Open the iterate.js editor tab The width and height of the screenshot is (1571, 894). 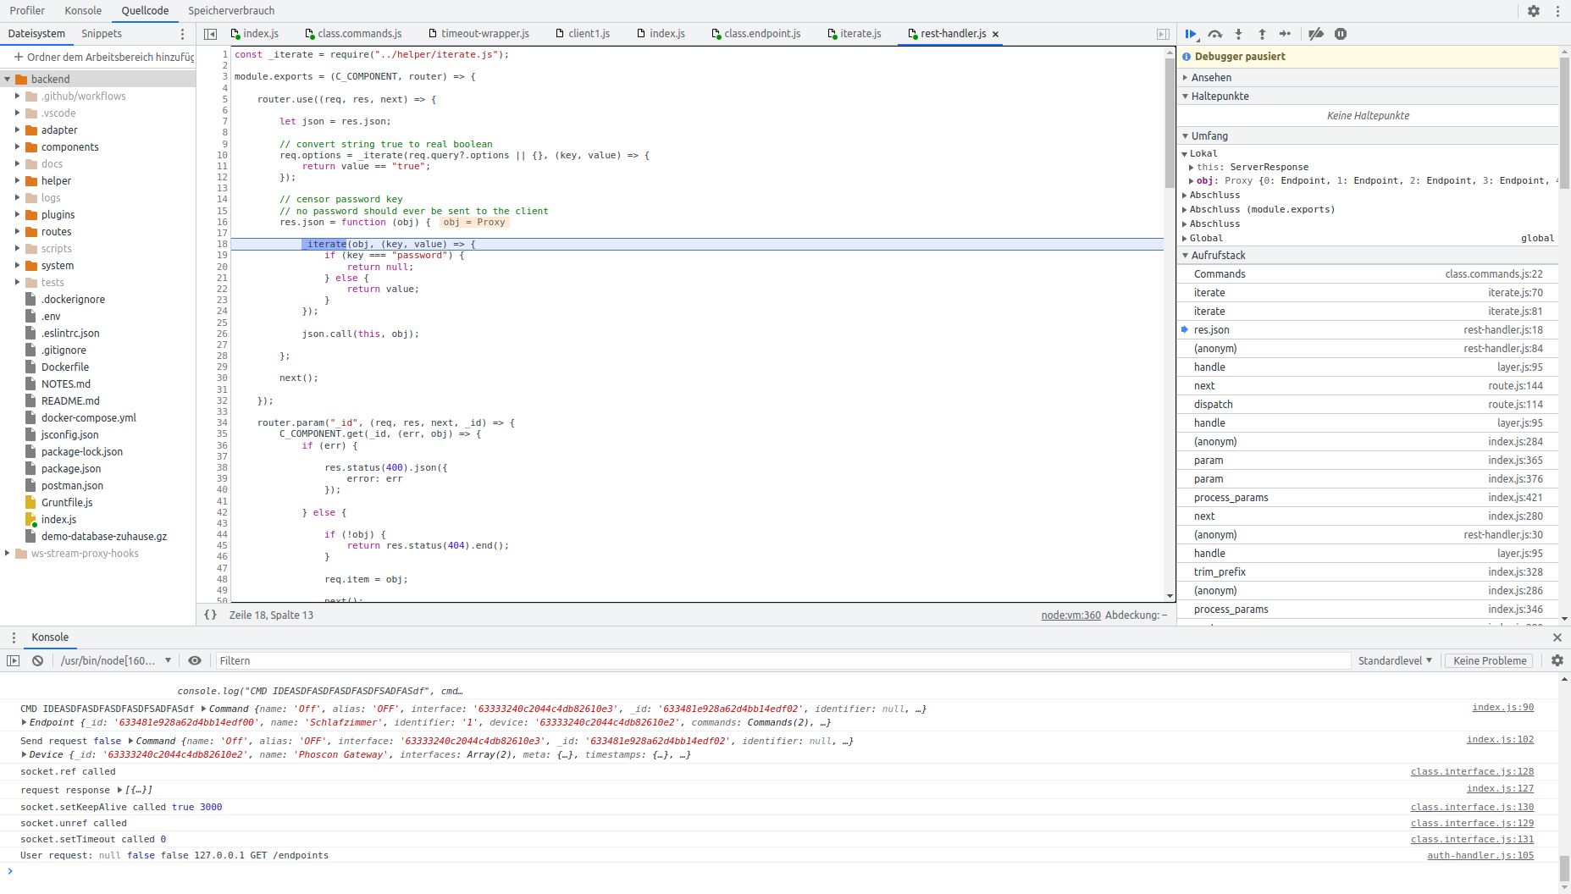(x=860, y=34)
